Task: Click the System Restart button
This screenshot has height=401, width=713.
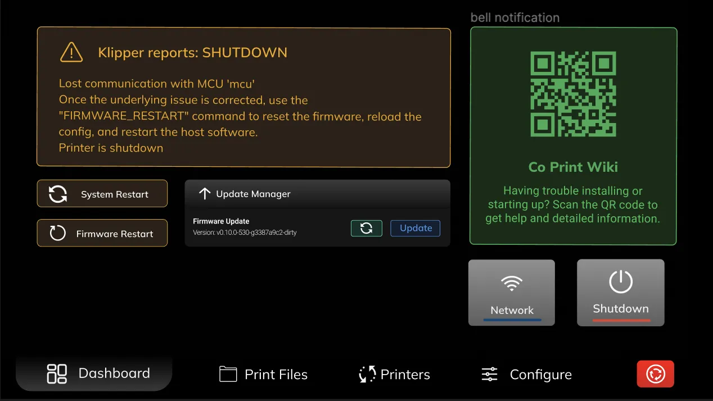Action: (x=102, y=194)
